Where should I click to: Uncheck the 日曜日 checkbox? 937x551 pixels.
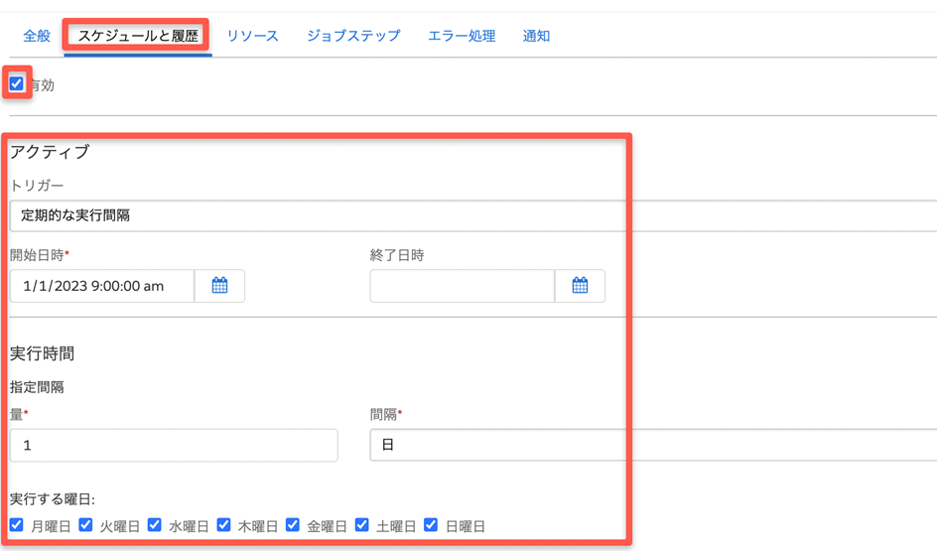click(x=431, y=525)
